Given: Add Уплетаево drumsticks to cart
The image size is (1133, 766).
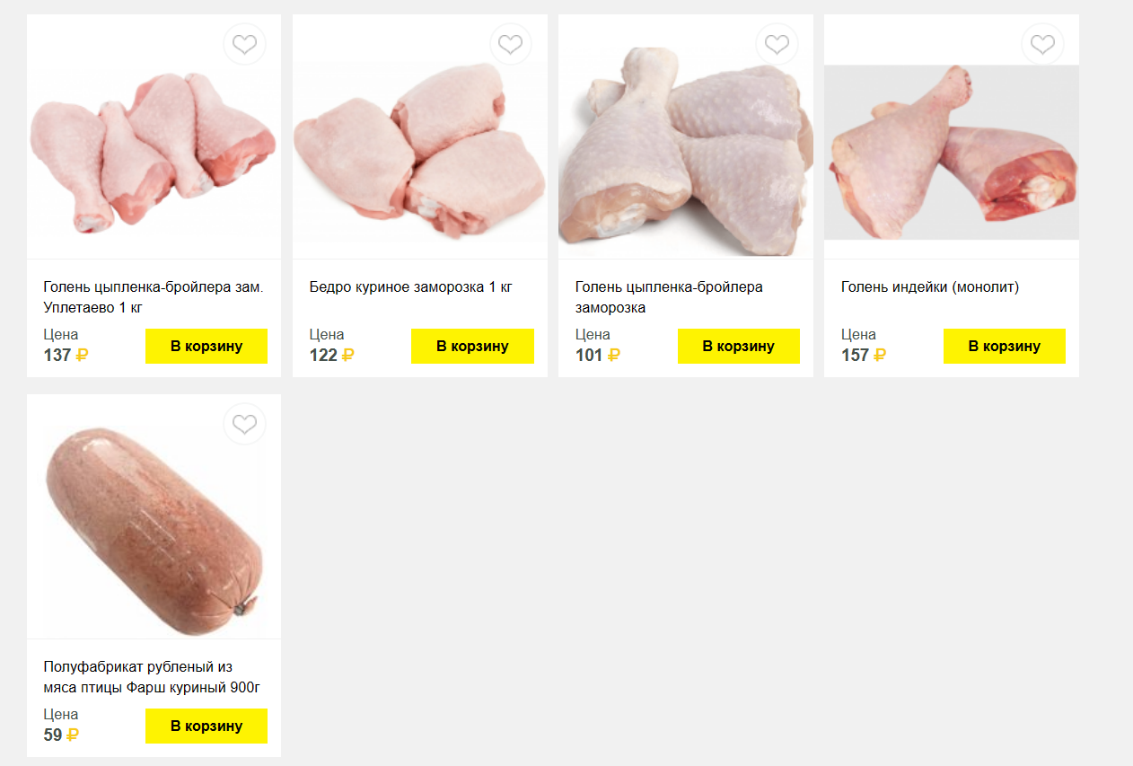Looking at the screenshot, I should click(206, 347).
